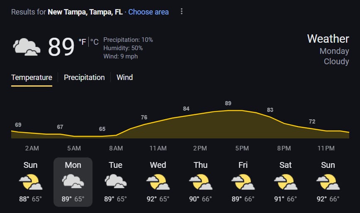Select Saturday's partly cloudy forecast icon
The height and width of the screenshot is (213, 360).
[x=286, y=182]
